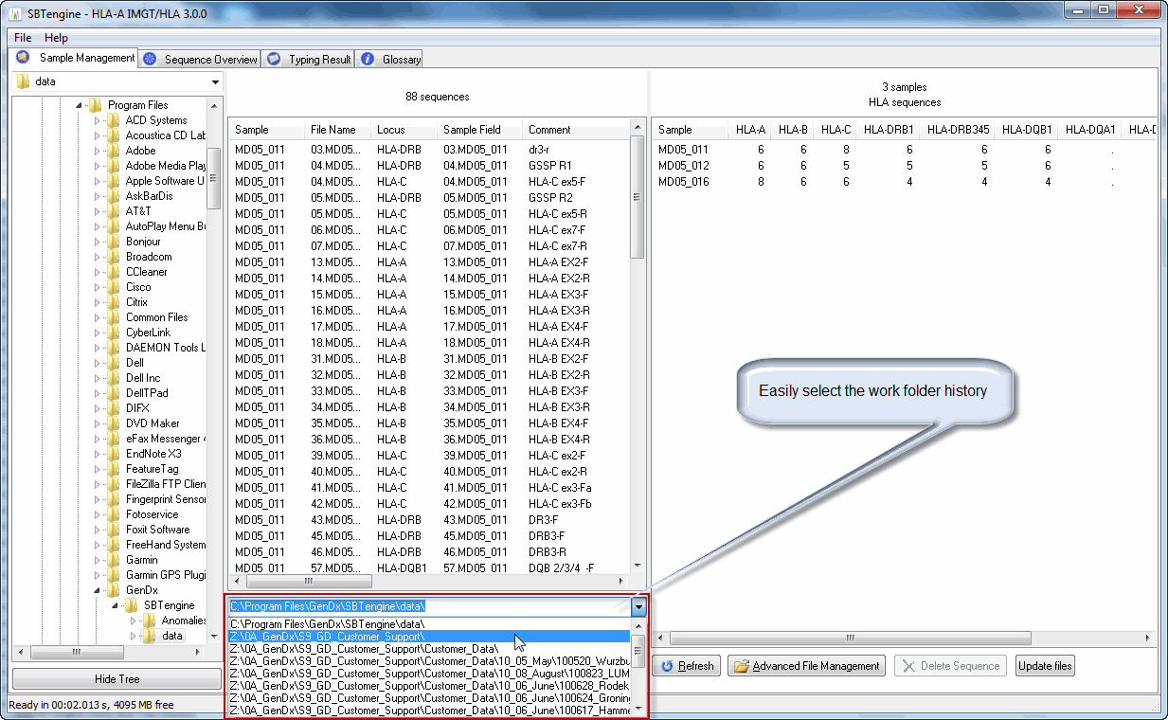Click the Citrix folder icon
1168x720 pixels.
113,302
